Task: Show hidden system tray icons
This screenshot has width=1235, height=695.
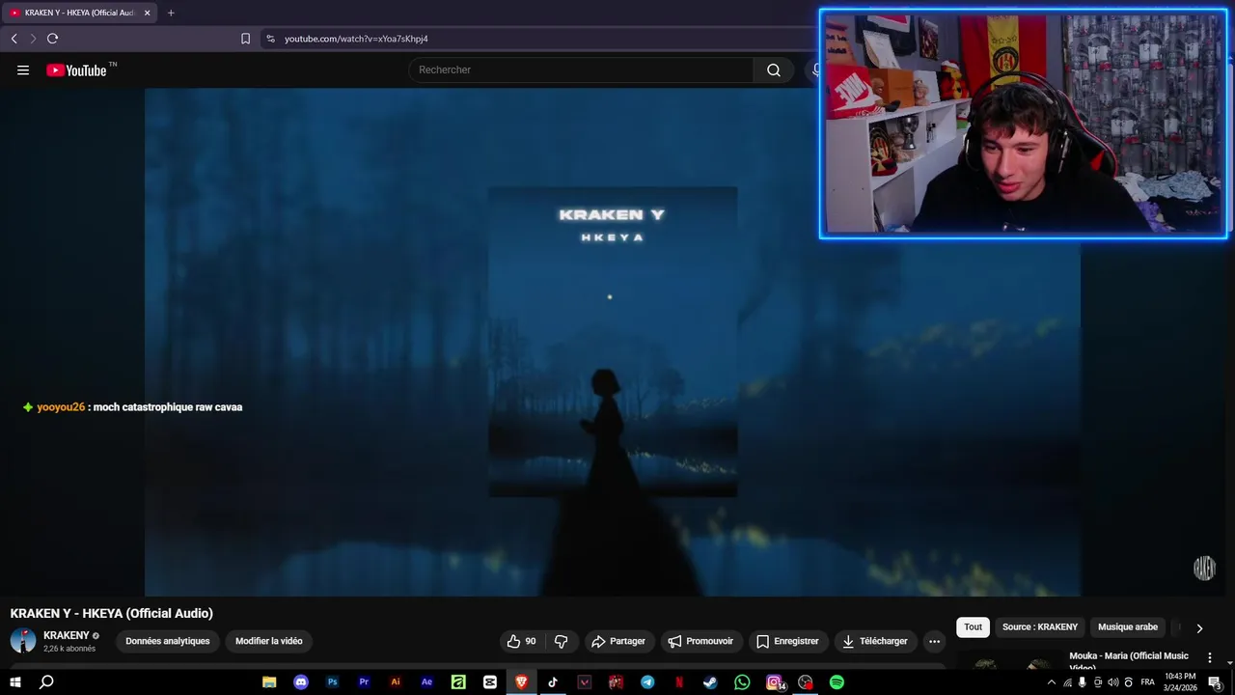Action: (1052, 682)
